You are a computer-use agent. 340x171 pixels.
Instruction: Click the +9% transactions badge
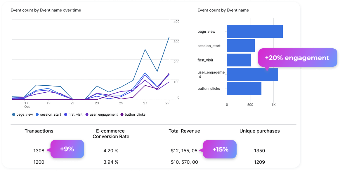[x=67, y=149]
